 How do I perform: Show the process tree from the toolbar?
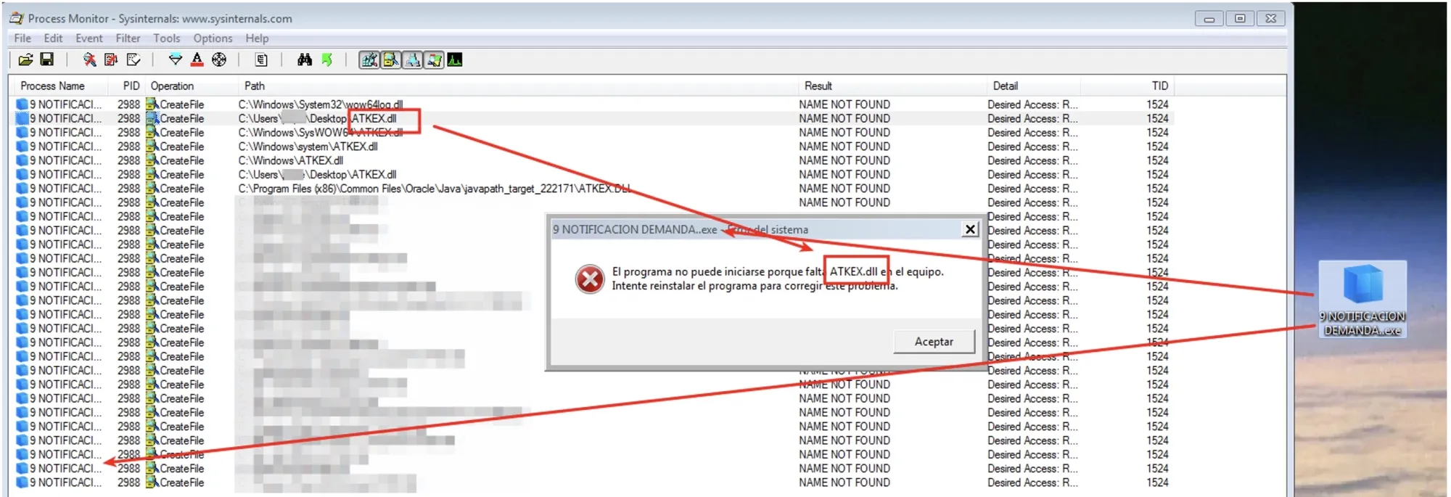[262, 59]
